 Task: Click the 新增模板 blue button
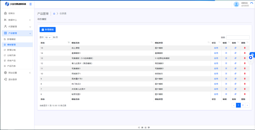(x=47, y=30)
